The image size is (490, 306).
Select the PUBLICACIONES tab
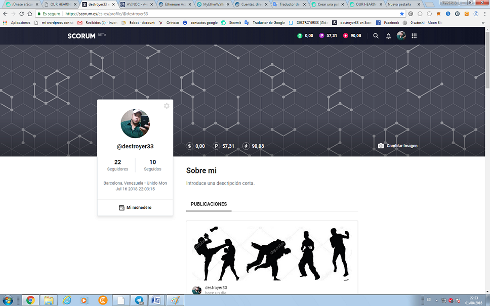pyautogui.click(x=209, y=204)
